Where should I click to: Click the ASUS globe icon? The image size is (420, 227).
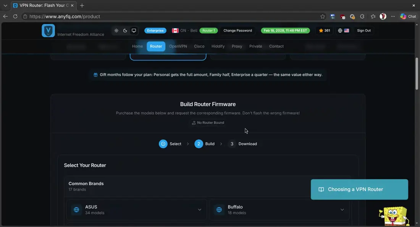[76, 209]
